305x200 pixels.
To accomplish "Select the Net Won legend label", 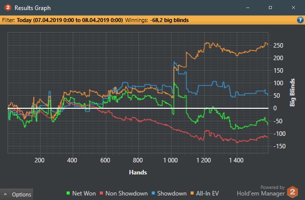I will 84,193.
